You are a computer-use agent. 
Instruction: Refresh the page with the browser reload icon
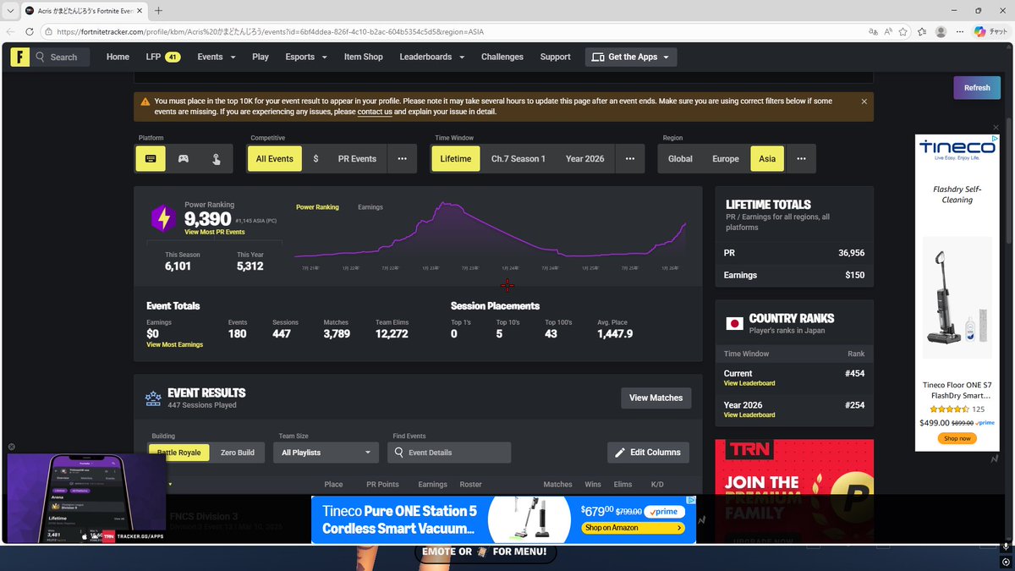(30, 31)
